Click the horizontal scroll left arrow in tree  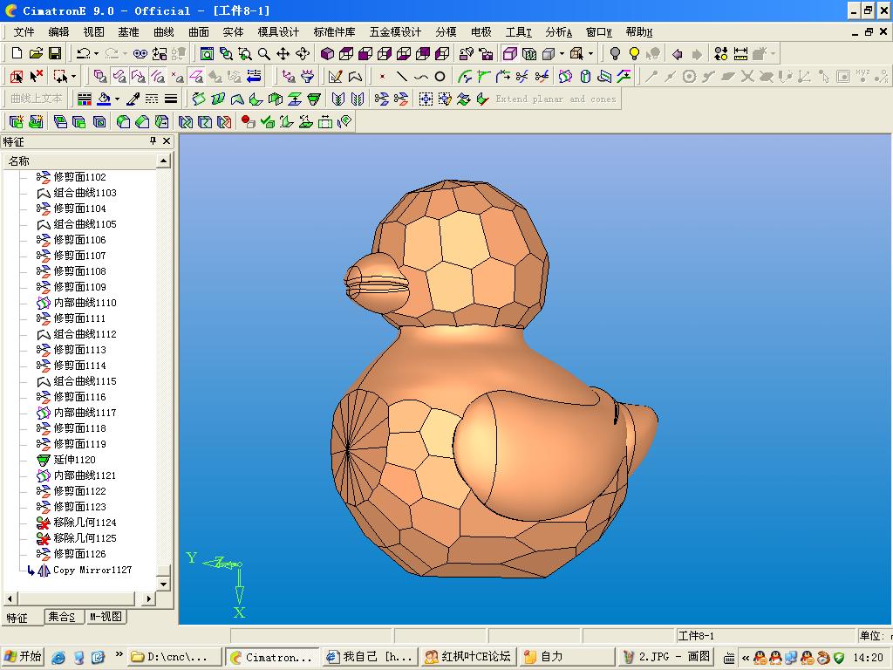coord(10,598)
